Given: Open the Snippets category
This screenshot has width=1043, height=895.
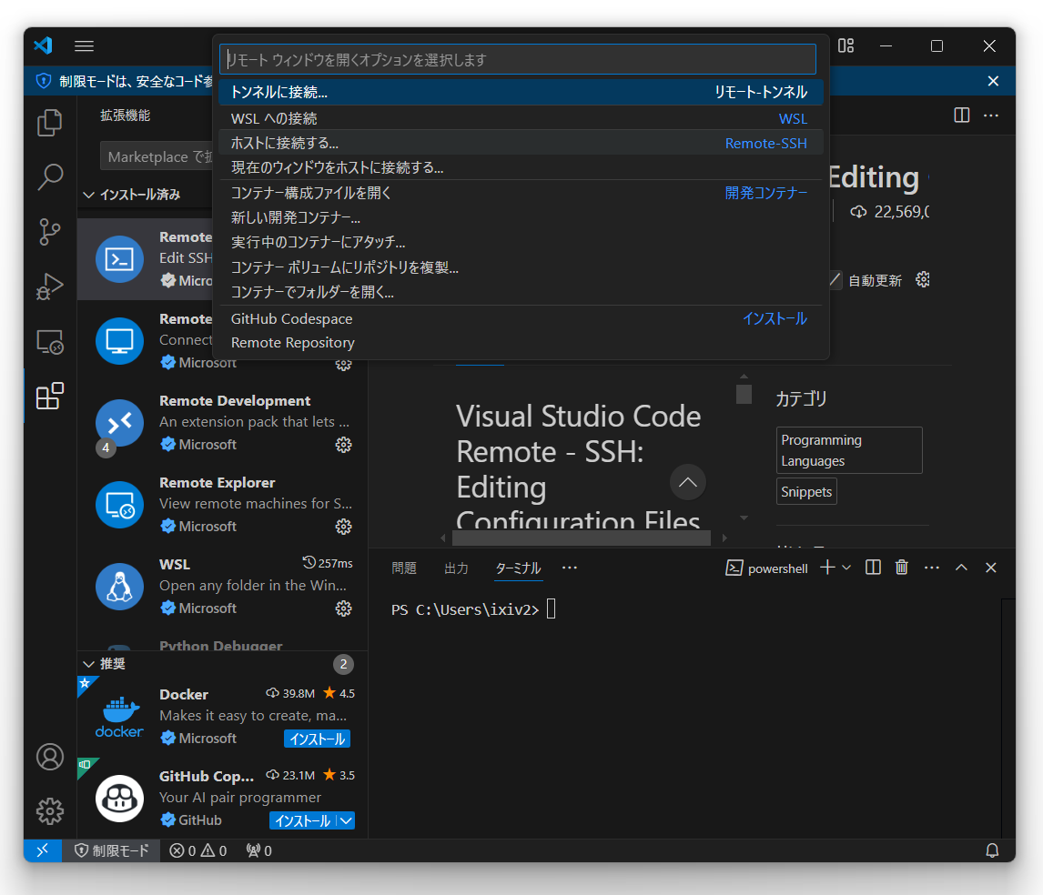Looking at the screenshot, I should click(x=806, y=492).
